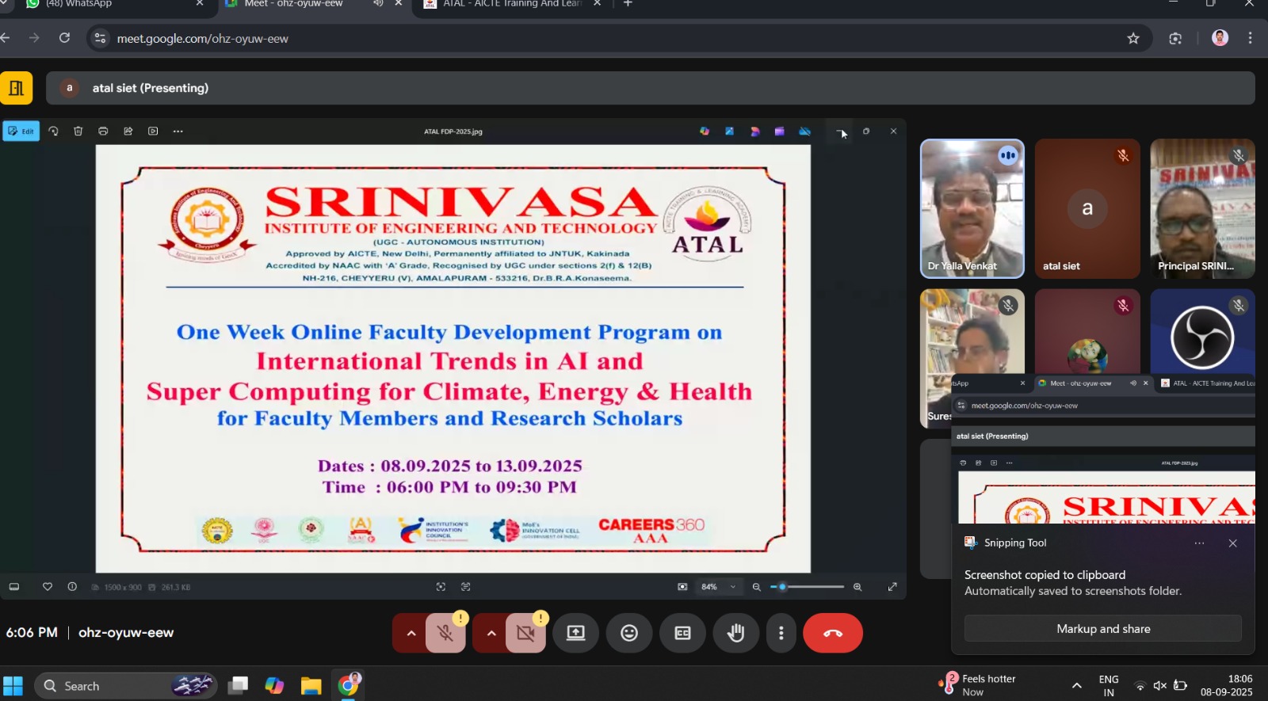The image size is (1268, 701).
Task: Click the atal siet participant tile
Action: pyautogui.click(x=1087, y=209)
